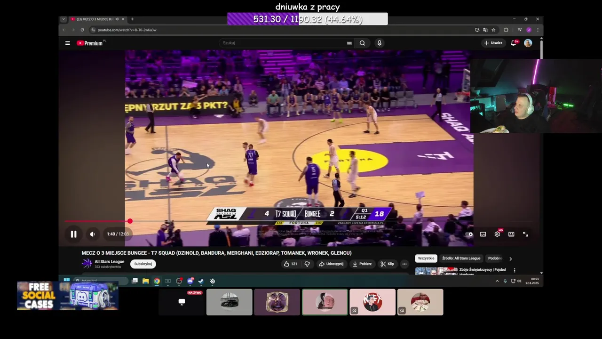This screenshot has height=339, width=602.
Task: Go forward in Chrome
Action: coord(73,30)
